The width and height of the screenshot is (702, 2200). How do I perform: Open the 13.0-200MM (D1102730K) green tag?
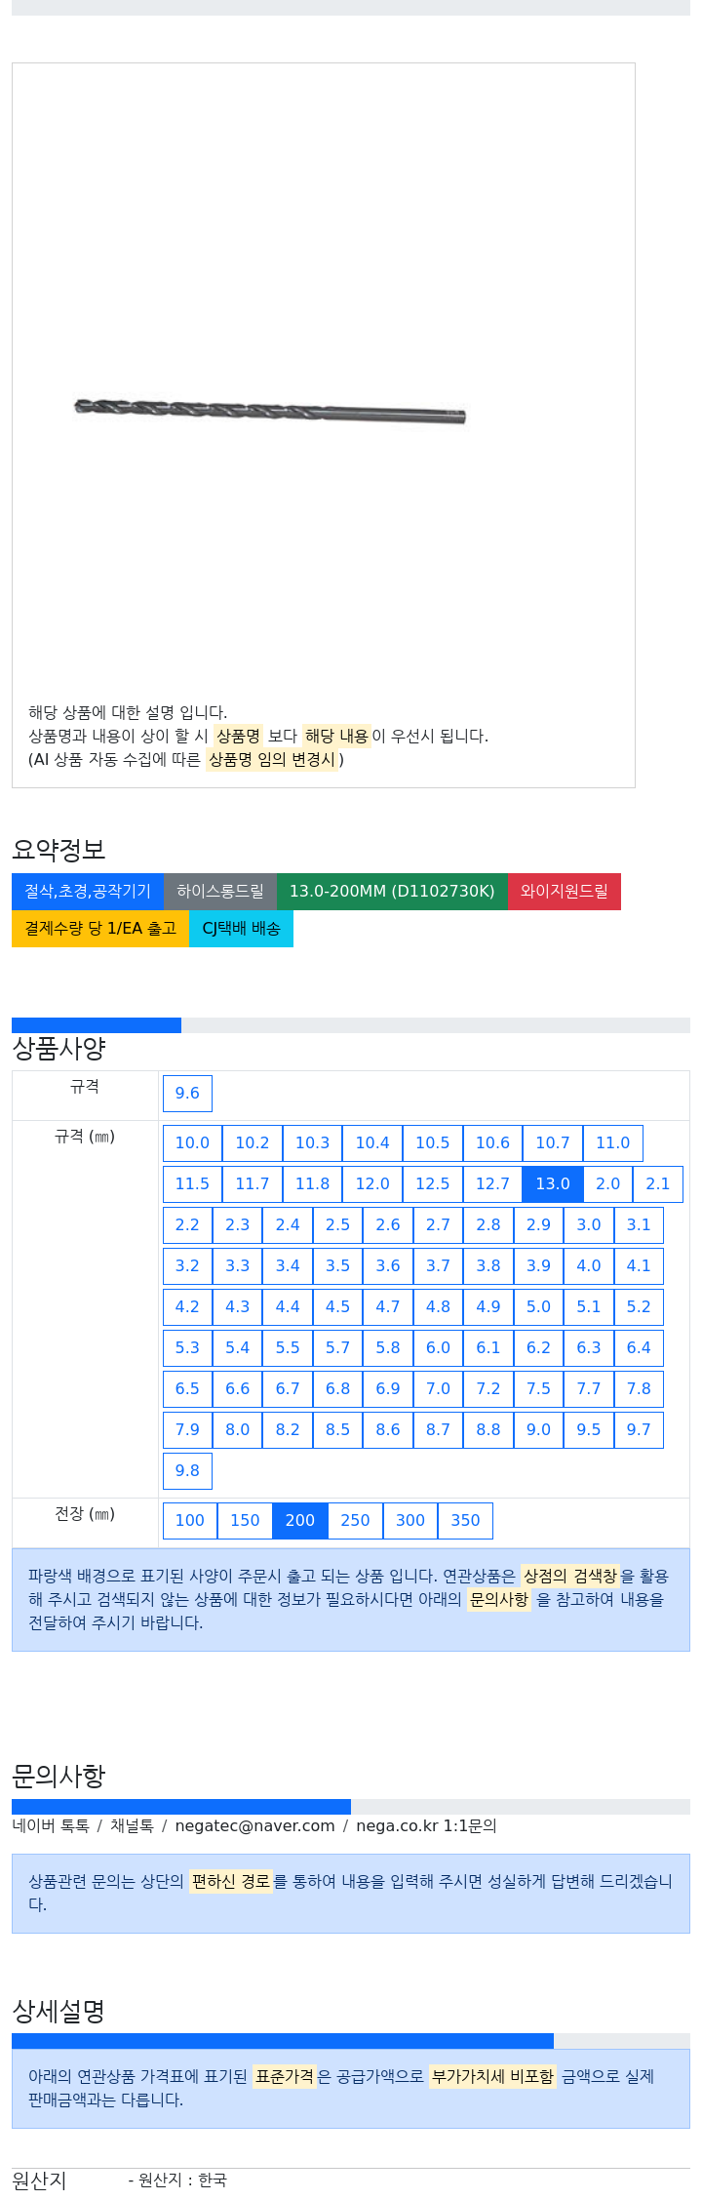392,892
